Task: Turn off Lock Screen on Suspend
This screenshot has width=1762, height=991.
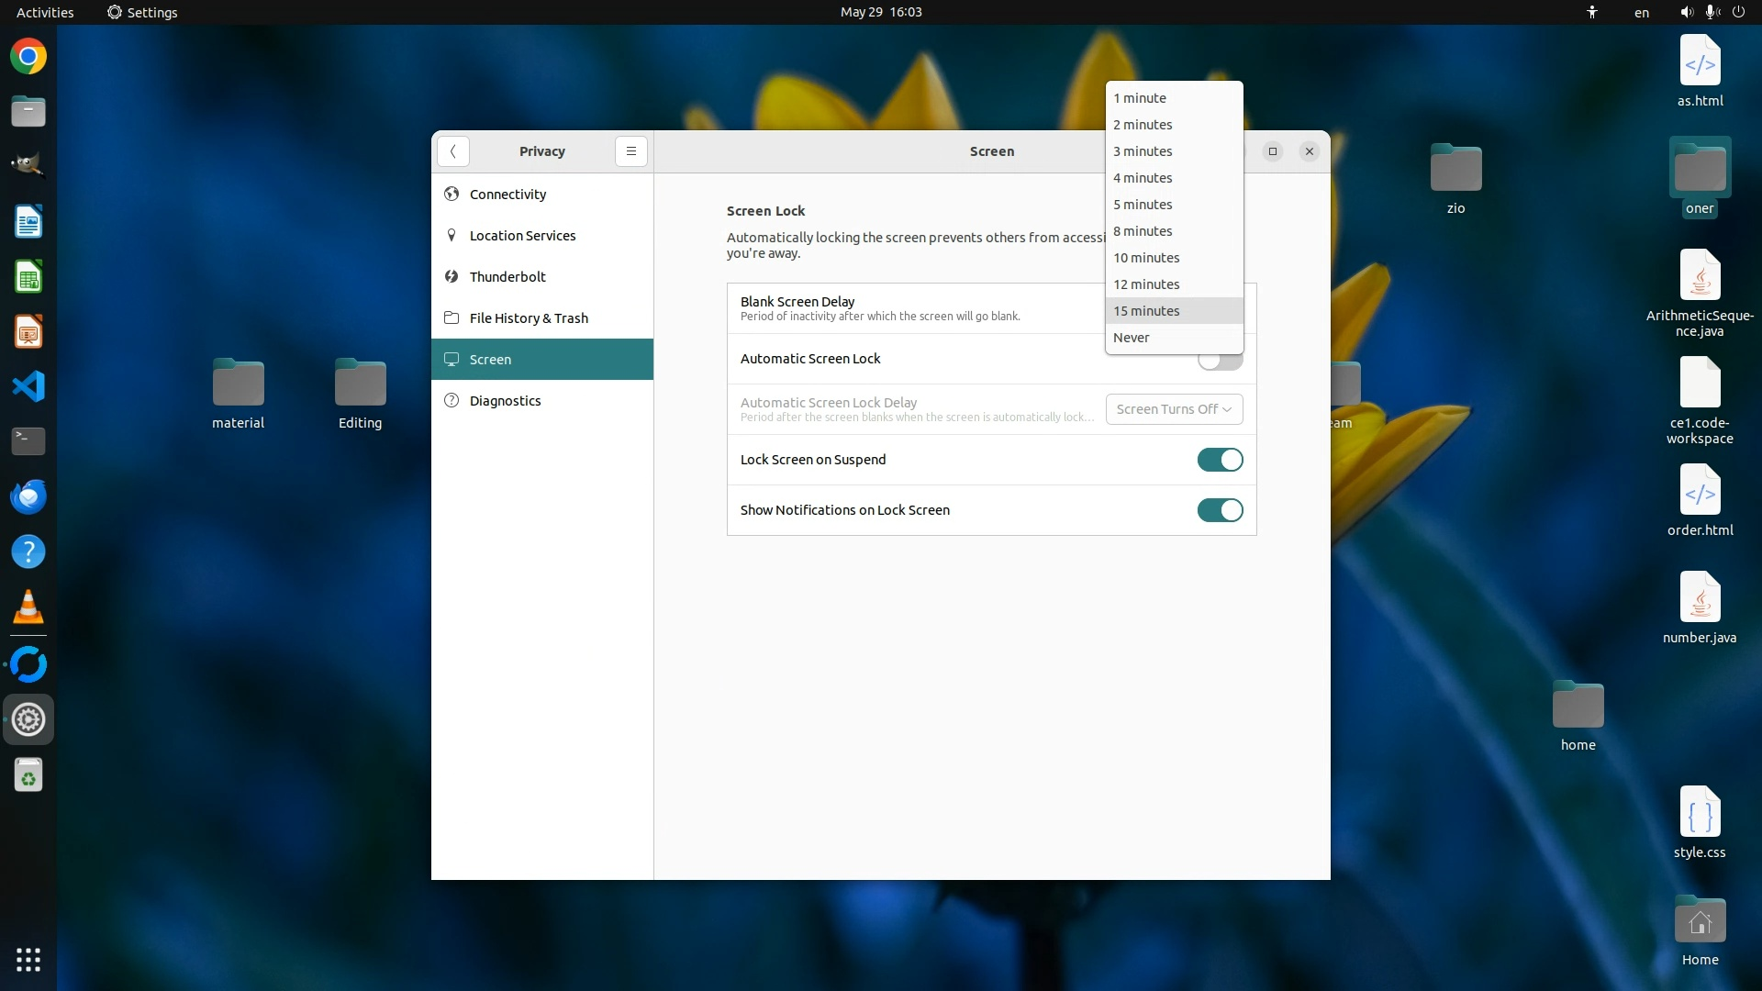Action: [1220, 460]
